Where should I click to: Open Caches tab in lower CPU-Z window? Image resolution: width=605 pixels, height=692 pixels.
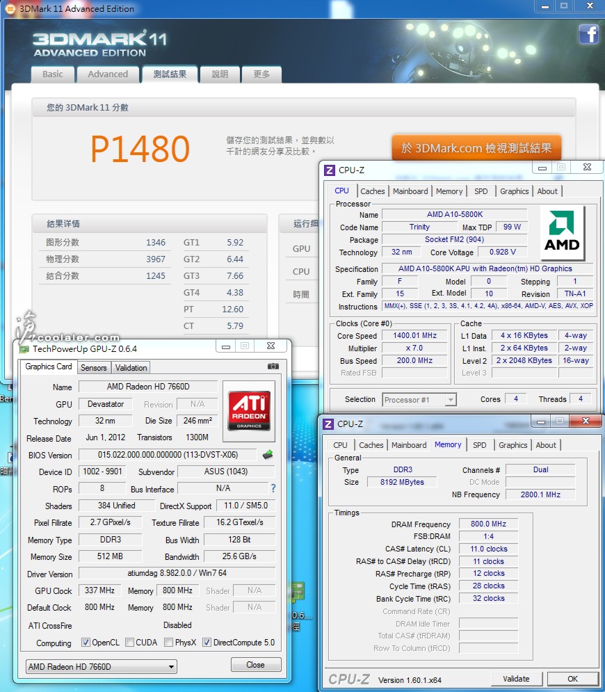(371, 445)
